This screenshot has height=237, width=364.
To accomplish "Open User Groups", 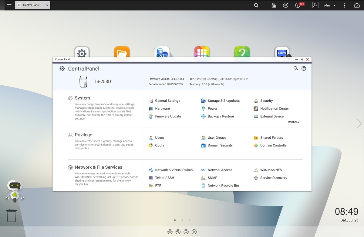I will [214, 138].
